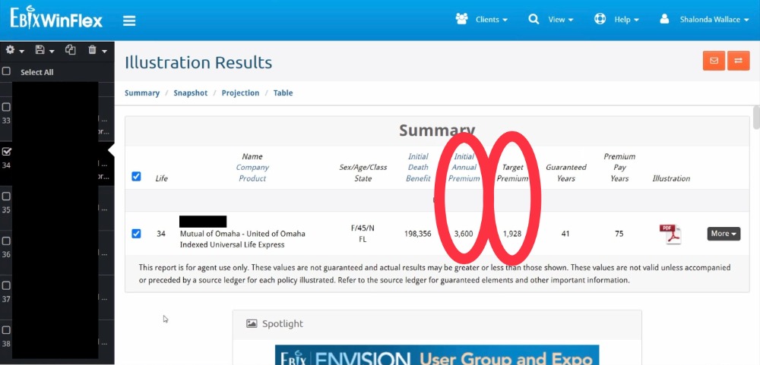Click the 198,356 death benefit value
This screenshot has height=365, width=760.
point(417,234)
